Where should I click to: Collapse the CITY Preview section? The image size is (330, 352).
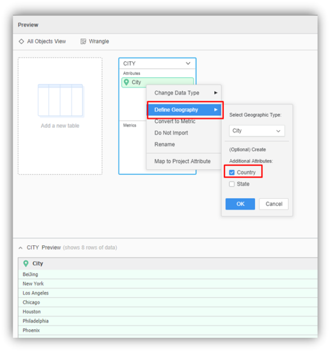pyautogui.click(x=21, y=247)
